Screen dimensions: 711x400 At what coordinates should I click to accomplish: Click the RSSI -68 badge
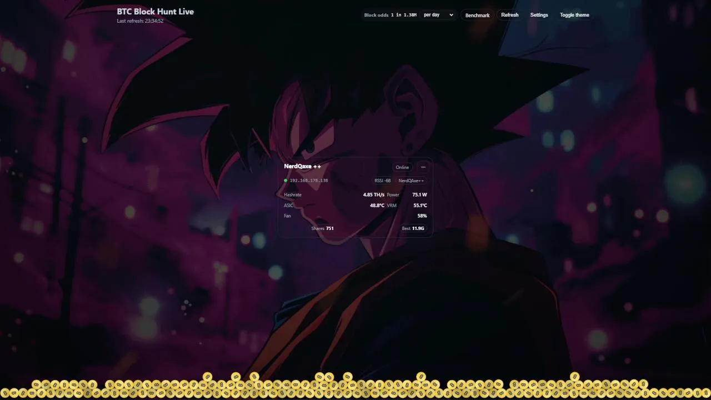[x=383, y=181]
